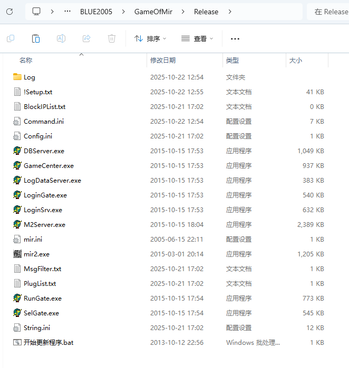The width and height of the screenshot is (349, 368).
Task: Sort by the 修改日期 column header
Action: pyautogui.click(x=163, y=61)
